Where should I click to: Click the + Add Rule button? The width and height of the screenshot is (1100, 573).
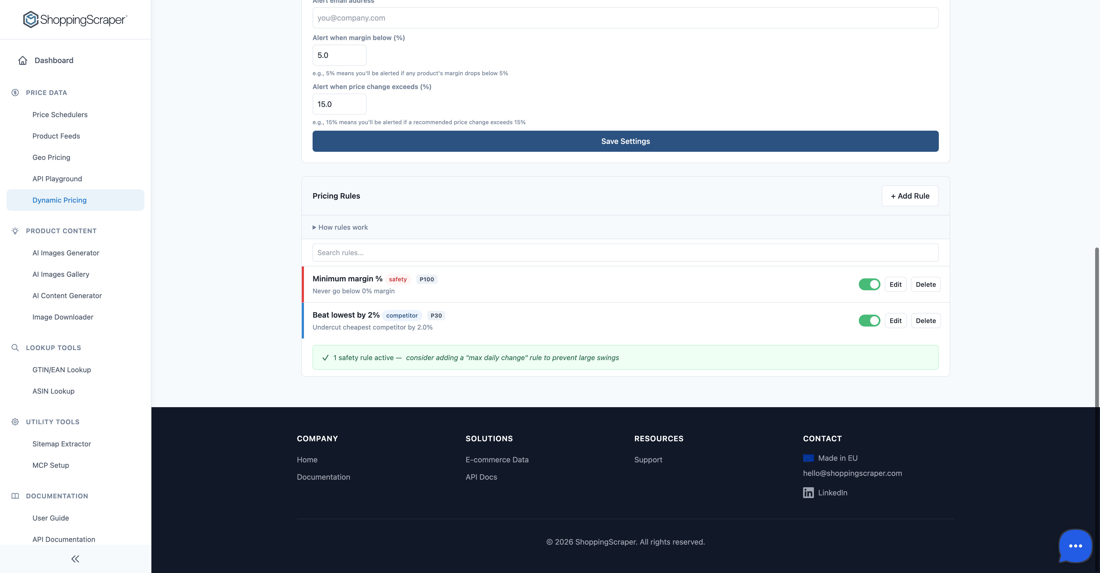pyautogui.click(x=910, y=196)
